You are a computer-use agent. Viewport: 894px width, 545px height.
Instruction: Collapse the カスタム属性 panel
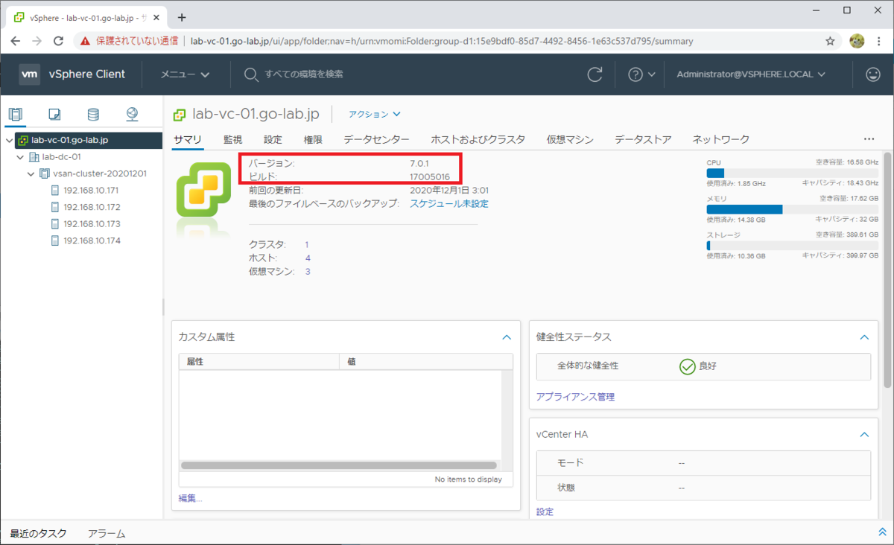[x=507, y=337]
